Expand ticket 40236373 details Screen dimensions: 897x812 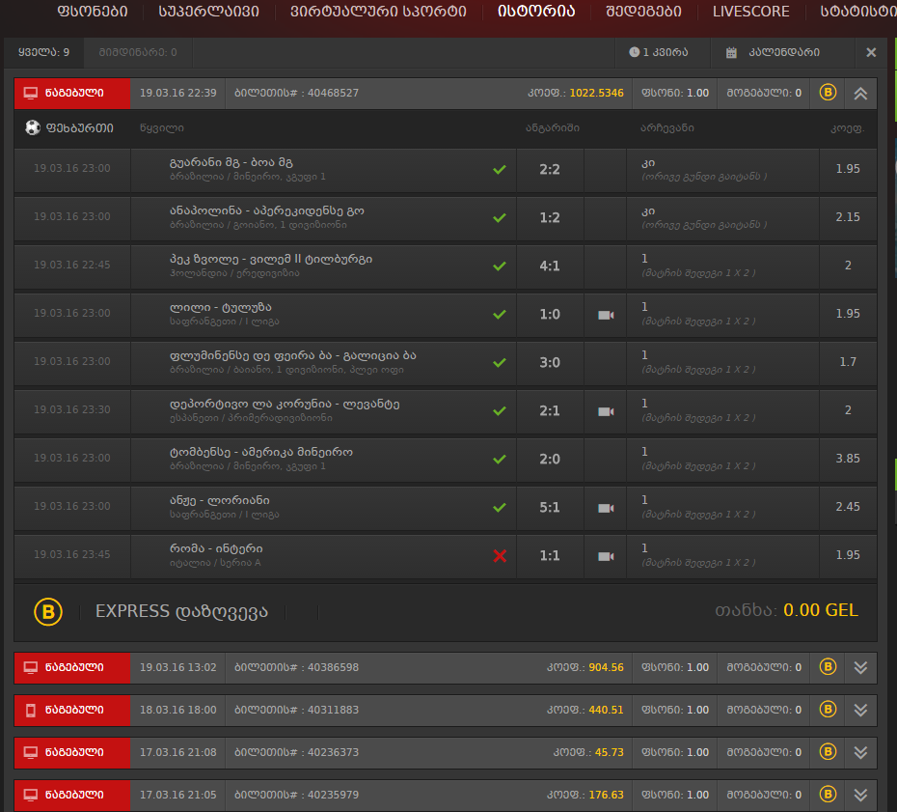click(x=860, y=752)
